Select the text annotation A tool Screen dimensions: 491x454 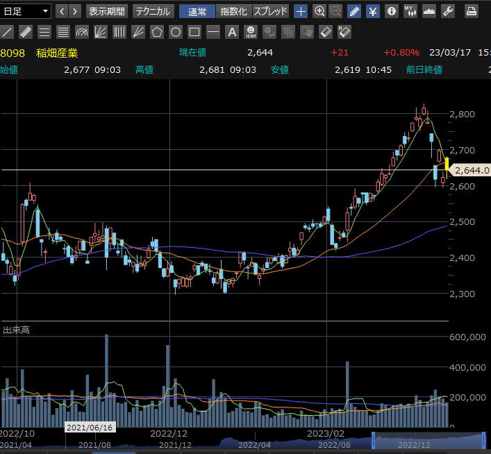coord(232,32)
